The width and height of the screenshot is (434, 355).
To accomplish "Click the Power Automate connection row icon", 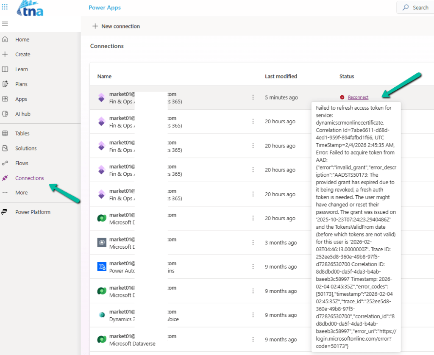I will (101, 266).
